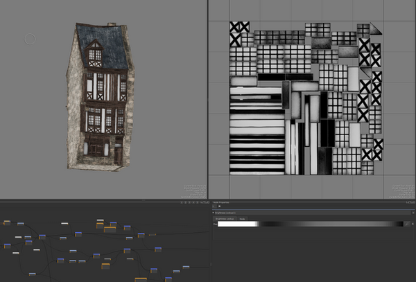
Task: Select the widest orange-header node in the graph
Action: (x=141, y=280)
